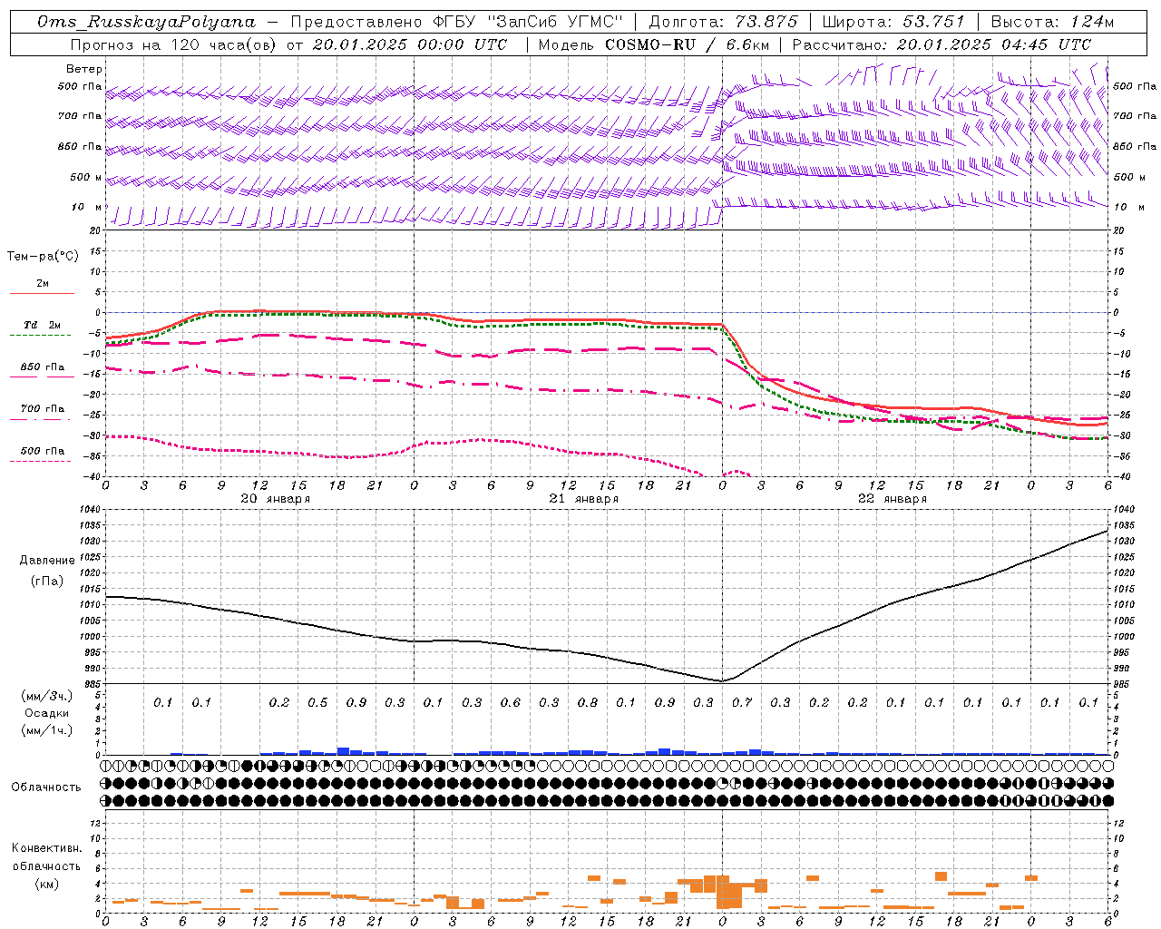
Task: Click the '(мм/1ч.)' precipitation unit label
Action: (47, 730)
